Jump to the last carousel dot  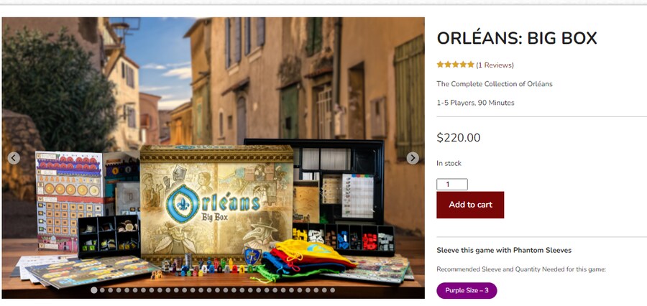(x=333, y=290)
